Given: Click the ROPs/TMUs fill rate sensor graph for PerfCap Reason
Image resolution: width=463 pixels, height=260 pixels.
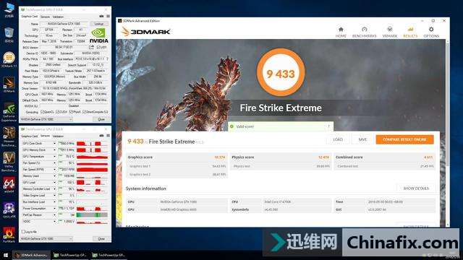Looking at the screenshot, I should [92, 215].
